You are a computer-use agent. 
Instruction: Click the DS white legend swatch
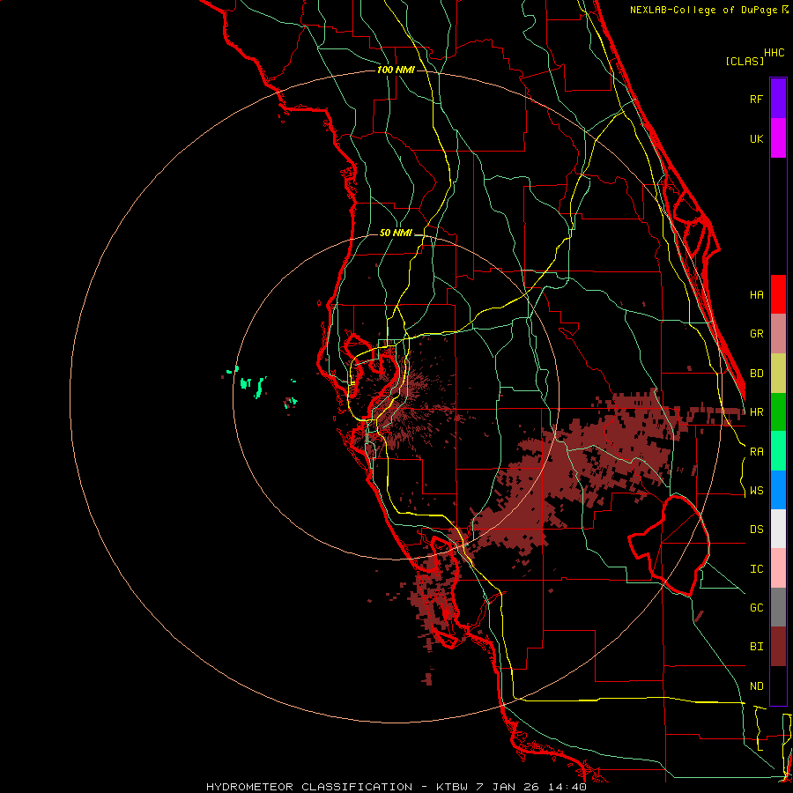(x=778, y=529)
